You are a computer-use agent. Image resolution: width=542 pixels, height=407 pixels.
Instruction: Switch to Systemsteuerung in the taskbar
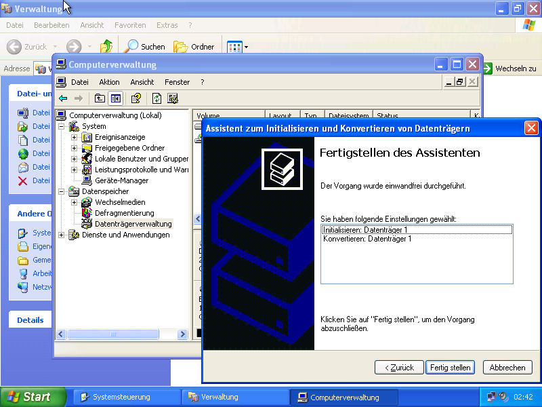point(127,397)
